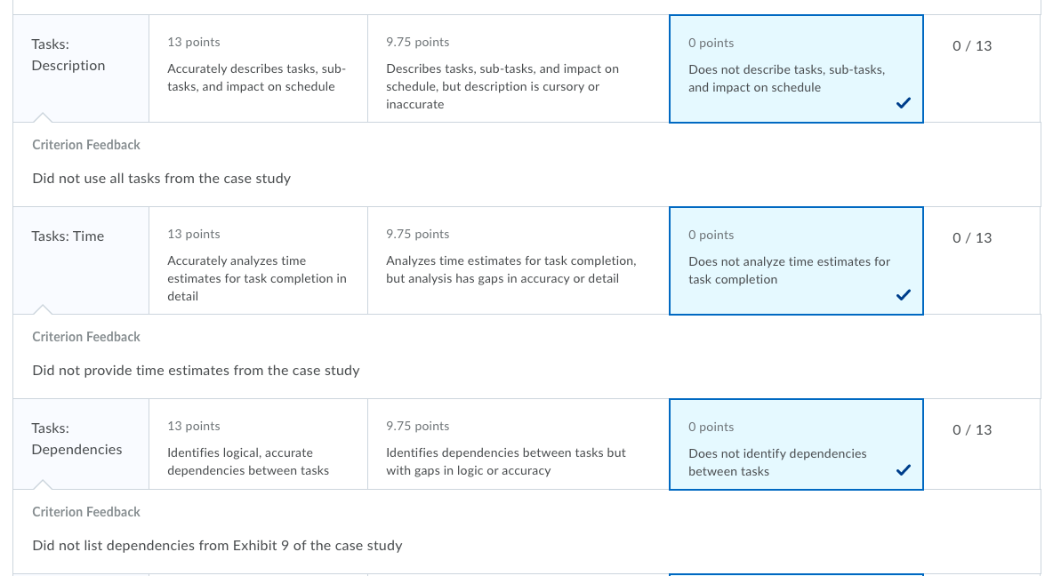Click feedback text 'Did not use all tasks'

point(161,179)
